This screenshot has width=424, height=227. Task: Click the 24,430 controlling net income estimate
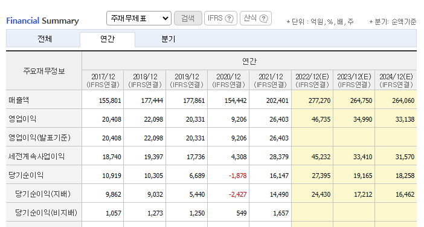[x=321, y=194]
